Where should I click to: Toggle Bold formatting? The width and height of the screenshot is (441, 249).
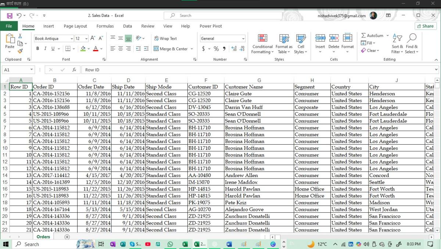click(37, 48)
